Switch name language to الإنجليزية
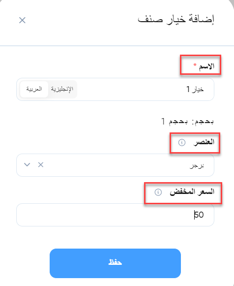Image resolution: width=234 pixels, height=286 pixels. pyautogui.click(x=62, y=89)
